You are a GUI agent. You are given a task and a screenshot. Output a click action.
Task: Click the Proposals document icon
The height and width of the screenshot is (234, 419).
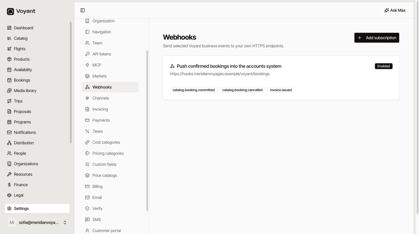pos(9,112)
